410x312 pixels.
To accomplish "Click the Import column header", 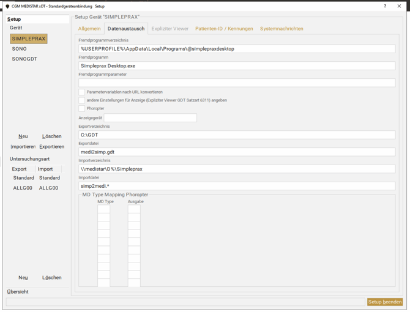I will click(48, 169).
